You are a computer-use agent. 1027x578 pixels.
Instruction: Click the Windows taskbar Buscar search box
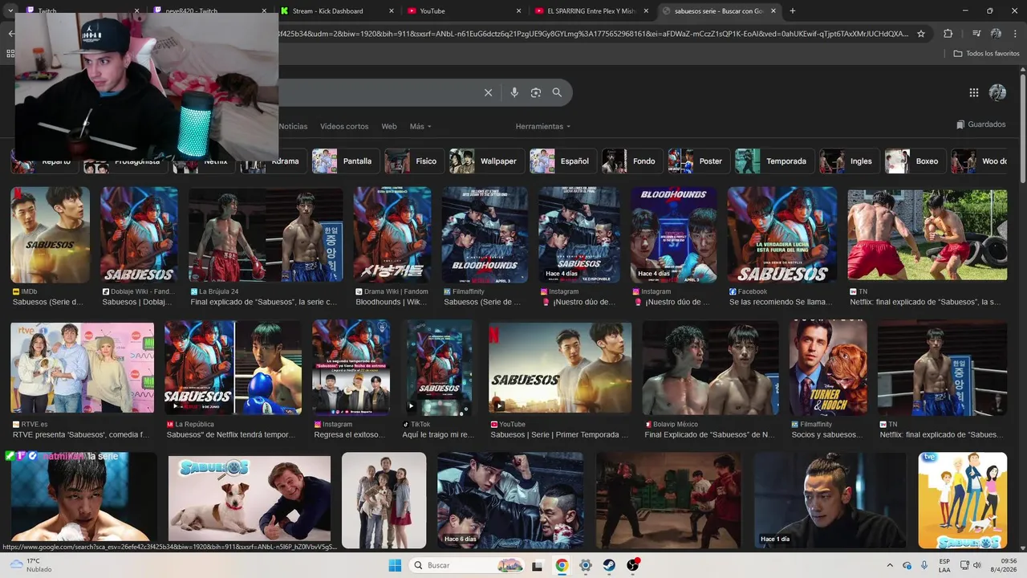468,565
